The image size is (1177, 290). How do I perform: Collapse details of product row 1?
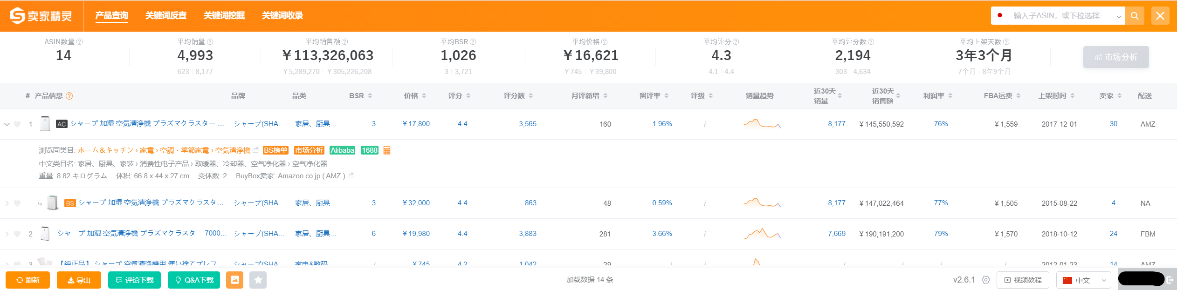tap(7, 124)
